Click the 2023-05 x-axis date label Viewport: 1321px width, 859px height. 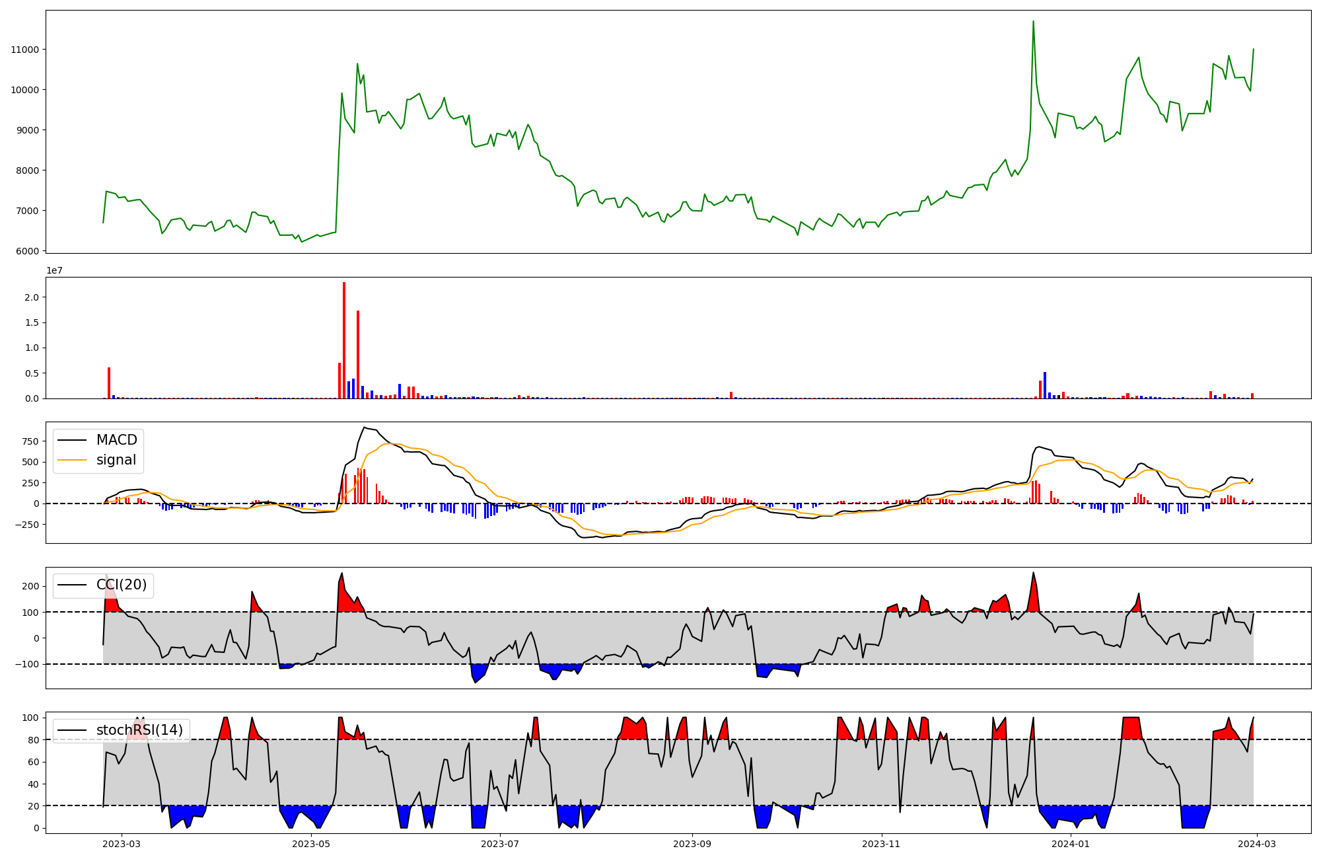tap(310, 844)
